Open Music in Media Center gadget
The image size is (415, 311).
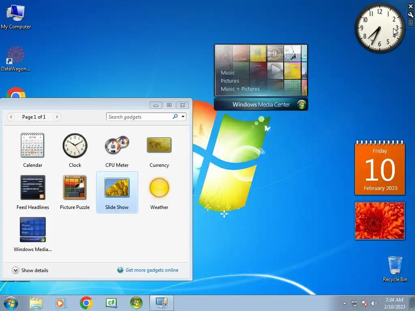click(228, 72)
